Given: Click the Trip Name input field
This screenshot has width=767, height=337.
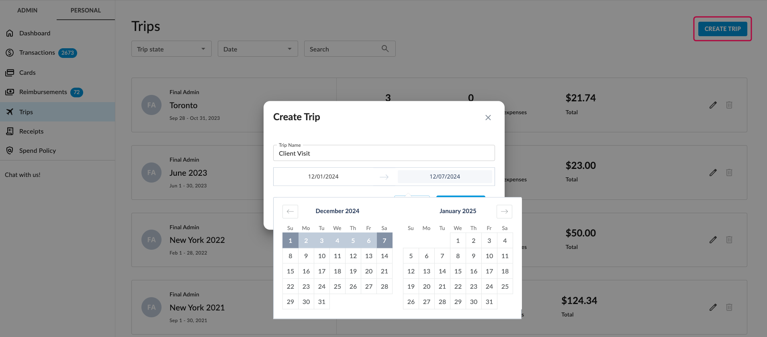Looking at the screenshot, I should pos(384,153).
